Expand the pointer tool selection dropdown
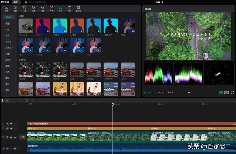The height and width of the screenshot is (154, 236). 7,100
